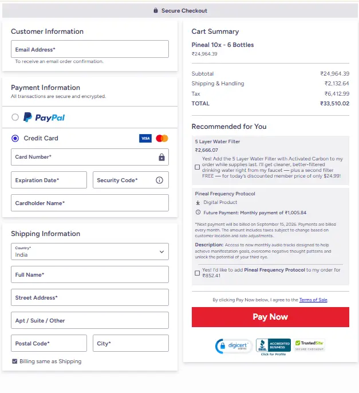The image size is (359, 393).
Task: Uncheck Billing same as Shipping
Action: coord(14,361)
